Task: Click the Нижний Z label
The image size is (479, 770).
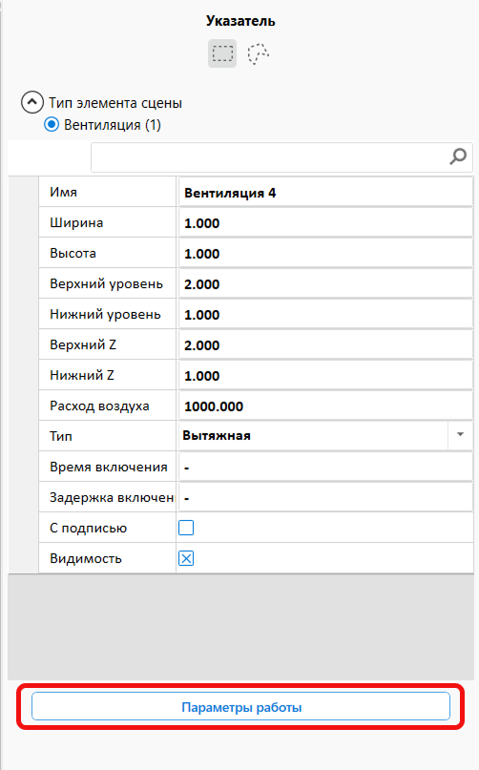Action: (x=81, y=375)
